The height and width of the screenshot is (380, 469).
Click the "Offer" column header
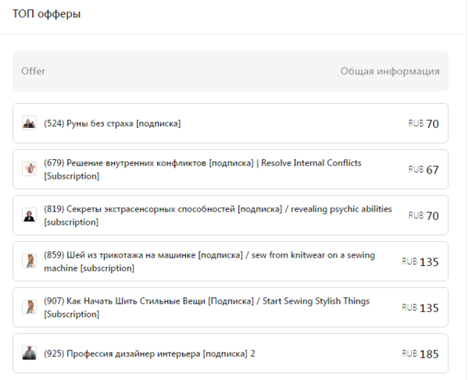coord(34,71)
